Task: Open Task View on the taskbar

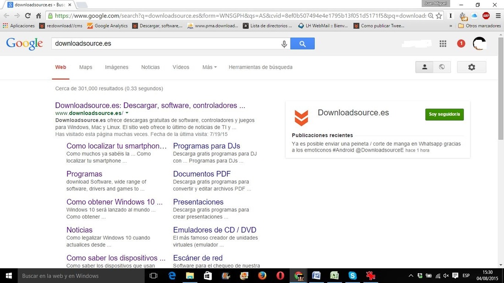Action: (153, 276)
